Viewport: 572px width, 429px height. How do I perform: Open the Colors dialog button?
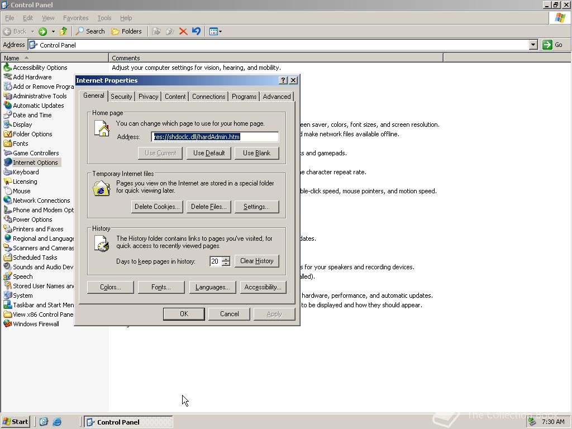coord(111,287)
